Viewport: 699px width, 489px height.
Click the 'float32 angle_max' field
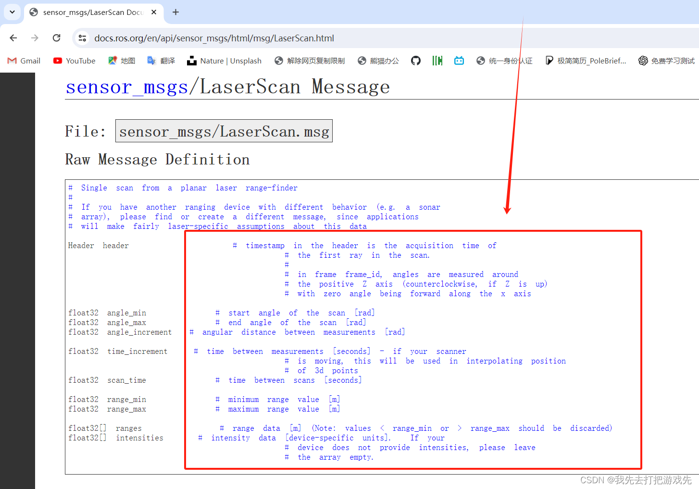click(107, 322)
